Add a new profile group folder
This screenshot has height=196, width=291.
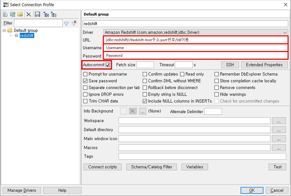click(x=20, y=14)
